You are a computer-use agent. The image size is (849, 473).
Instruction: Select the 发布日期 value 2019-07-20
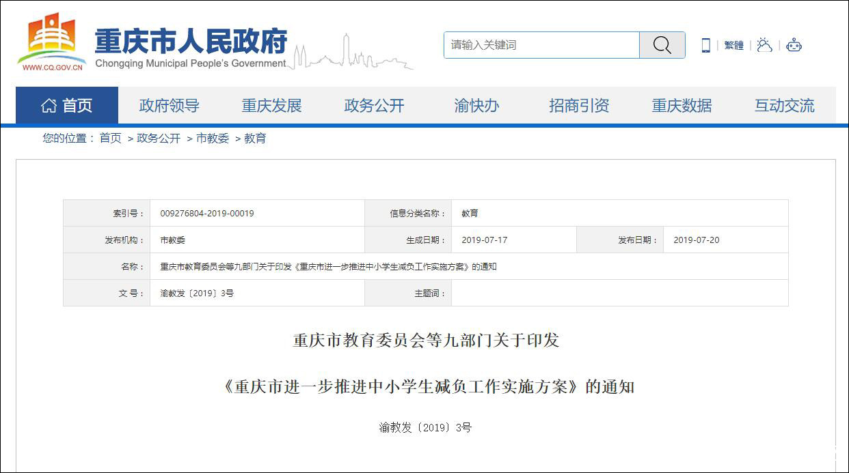pyautogui.click(x=697, y=240)
